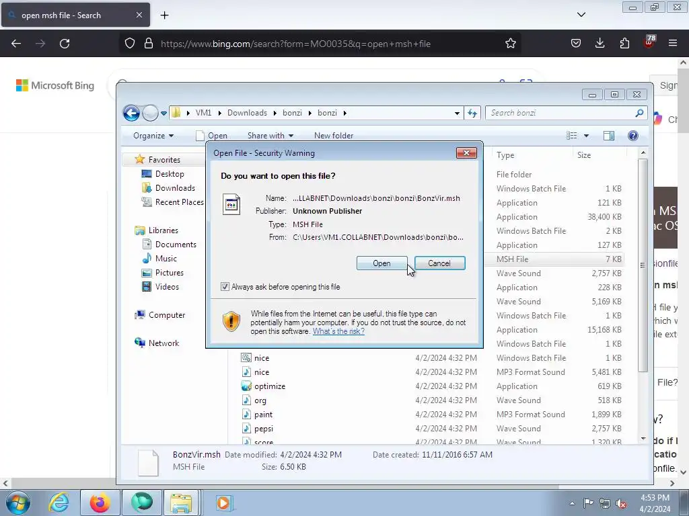The height and width of the screenshot is (516, 689).
Task: Open the Share with menu
Action: (270, 136)
